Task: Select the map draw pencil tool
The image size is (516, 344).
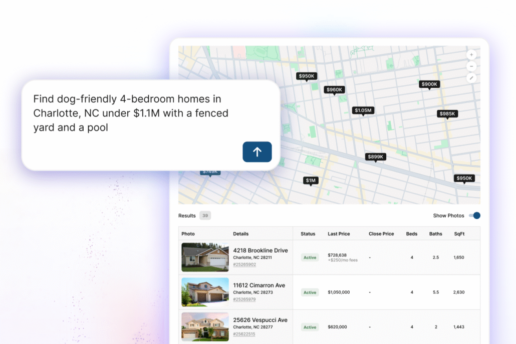Action: click(x=471, y=78)
